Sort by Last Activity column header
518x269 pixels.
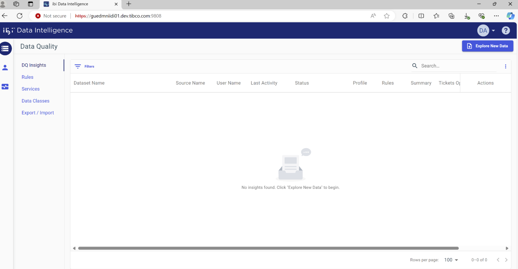[x=264, y=83]
